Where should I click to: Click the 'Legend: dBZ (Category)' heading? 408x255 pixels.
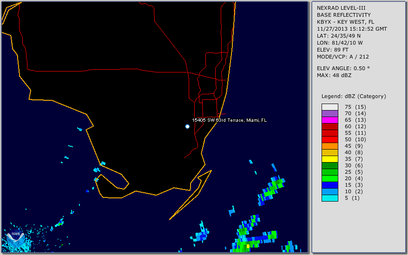(354, 96)
